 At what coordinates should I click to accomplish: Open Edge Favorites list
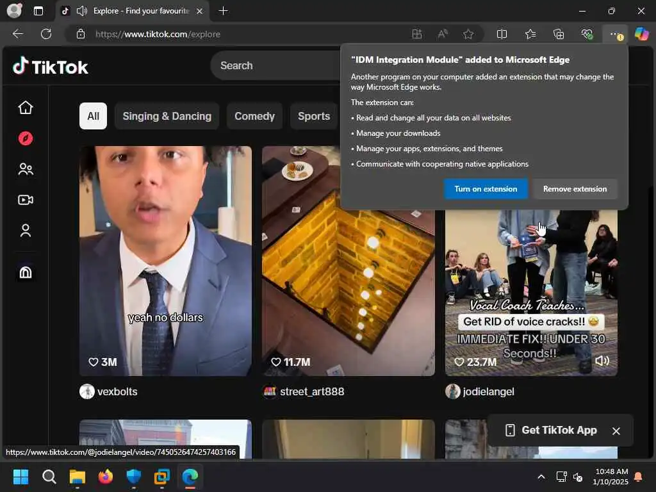pos(530,34)
